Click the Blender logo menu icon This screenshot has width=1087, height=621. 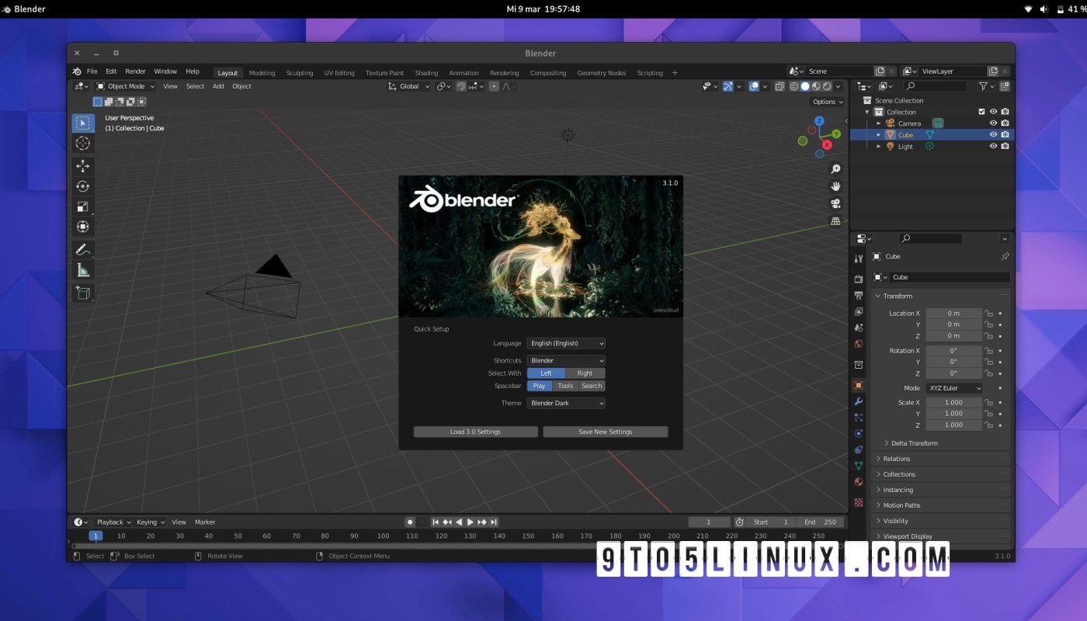(76, 71)
